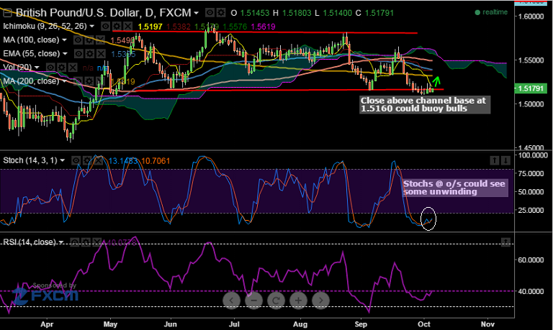Open main series settings gear
The image size is (553, 330).
[221, 13]
